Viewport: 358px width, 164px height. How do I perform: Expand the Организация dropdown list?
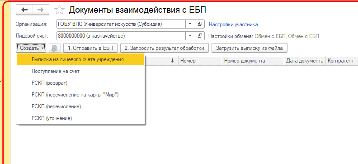pyautogui.click(x=190, y=24)
